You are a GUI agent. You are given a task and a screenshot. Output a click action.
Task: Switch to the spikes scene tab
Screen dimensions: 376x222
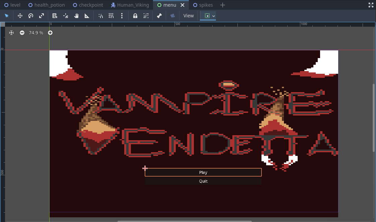point(203,5)
